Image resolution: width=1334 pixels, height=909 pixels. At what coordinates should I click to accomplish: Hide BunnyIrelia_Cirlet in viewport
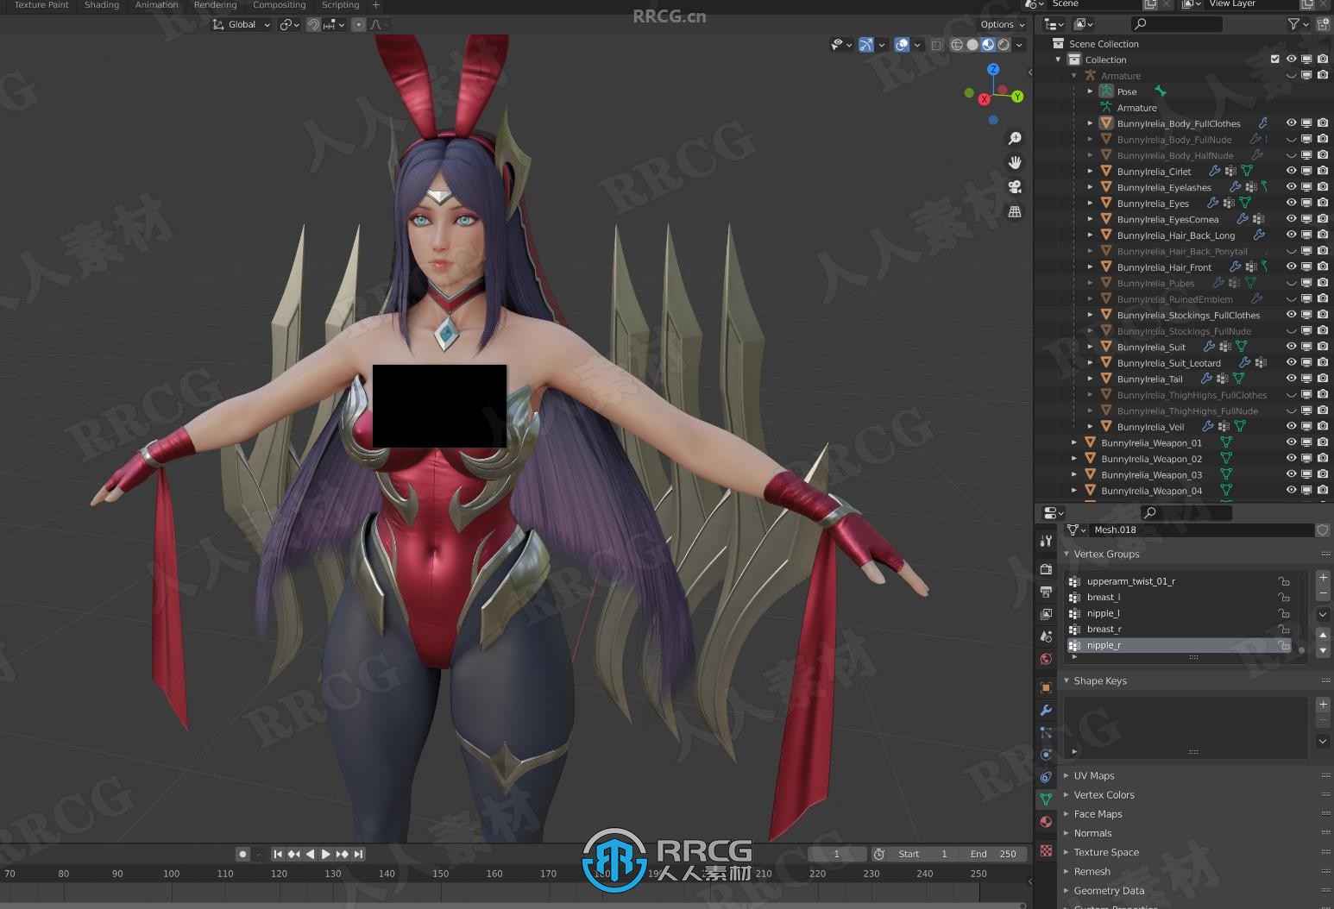1292,171
